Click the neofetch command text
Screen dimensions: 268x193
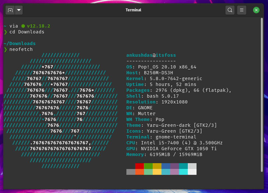pos(20,49)
